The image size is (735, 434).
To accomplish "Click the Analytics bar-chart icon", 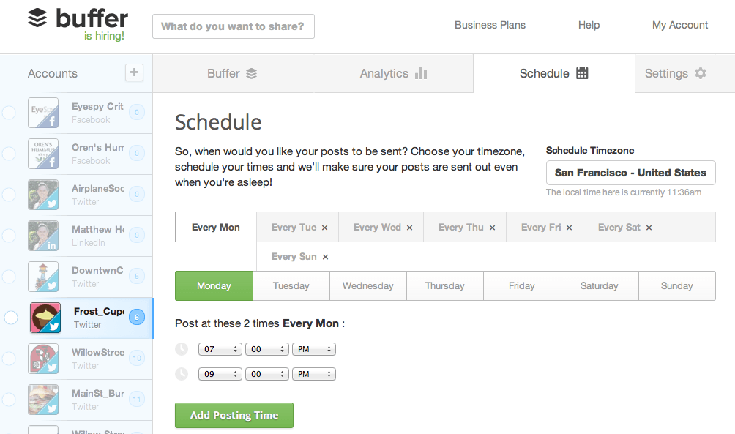I will pos(421,73).
